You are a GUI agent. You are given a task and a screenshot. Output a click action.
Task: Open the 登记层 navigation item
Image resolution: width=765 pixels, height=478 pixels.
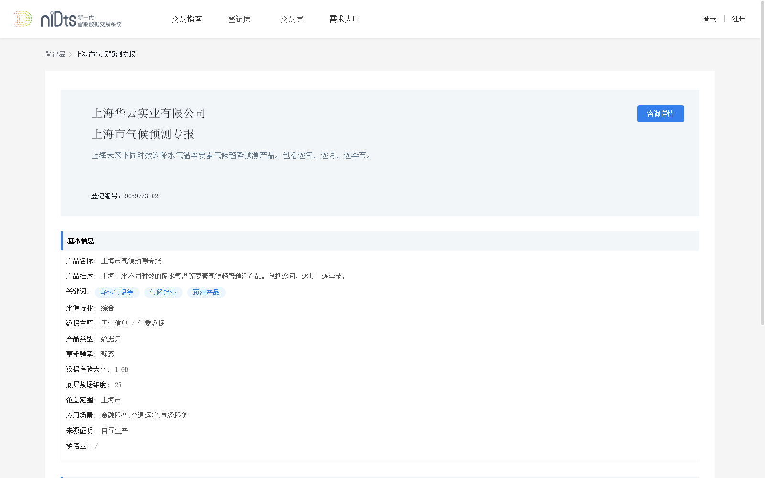[x=240, y=19]
